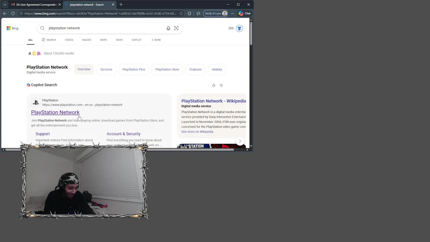Click the 200 rewards points count
This screenshot has height=242, width=430.
tap(231, 28)
